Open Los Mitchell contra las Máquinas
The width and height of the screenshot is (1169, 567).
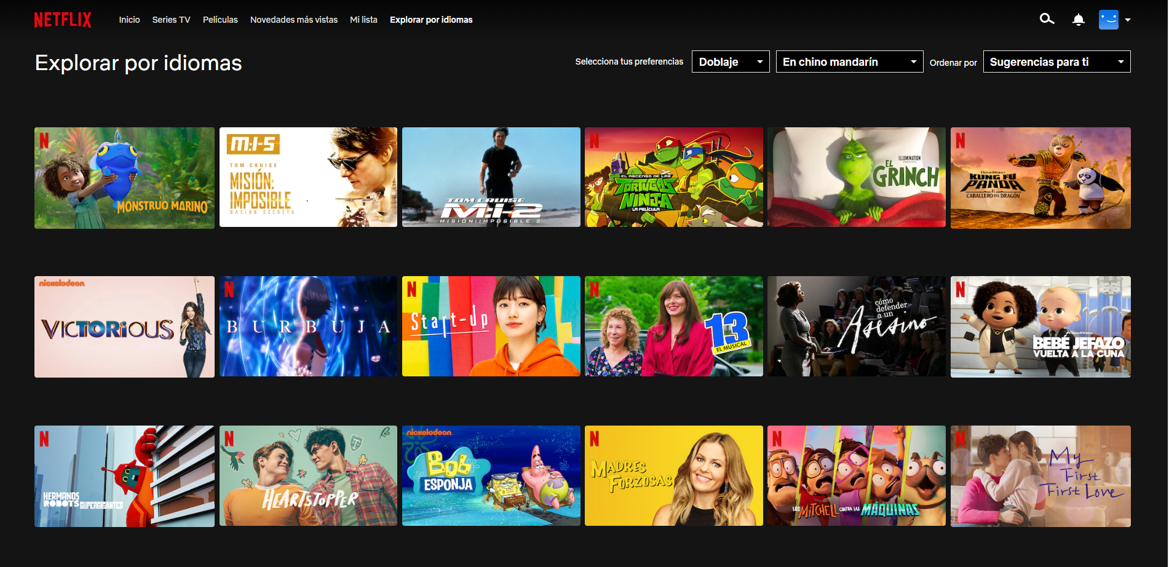coord(857,475)
